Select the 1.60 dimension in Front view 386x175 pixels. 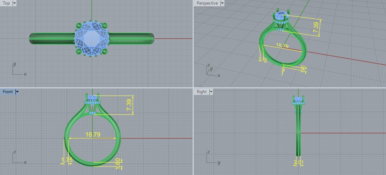pyautogui.click(x=118, y=164)
